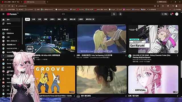This screenshot has height=102, width=182.
Task: Open options menu for OFFICIAL mix card
Action: [177, 96]
